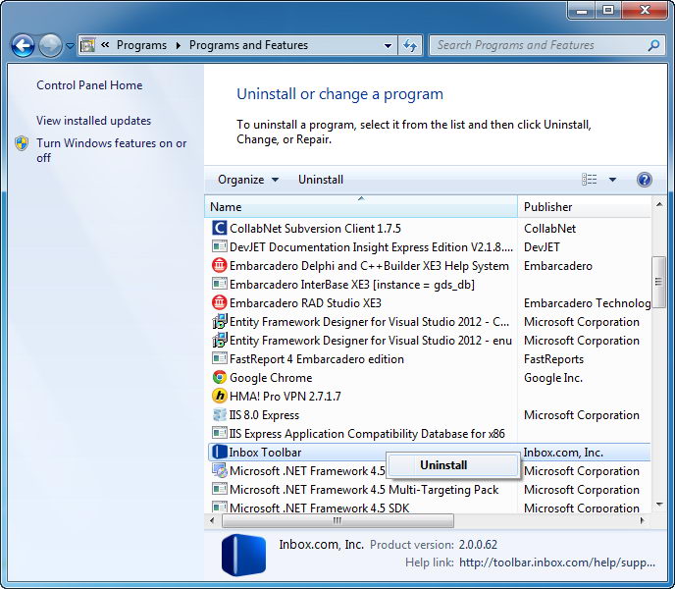Image resolution: width=675 pixels, height=589 pixels.
Task: Open recent pages dropdown beside navigation arrows
Action: (x=70, y=45)
